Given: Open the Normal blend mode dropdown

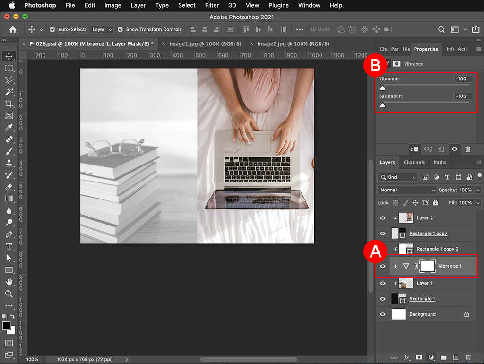Looking at the screenshot, I should pos(407,190).
